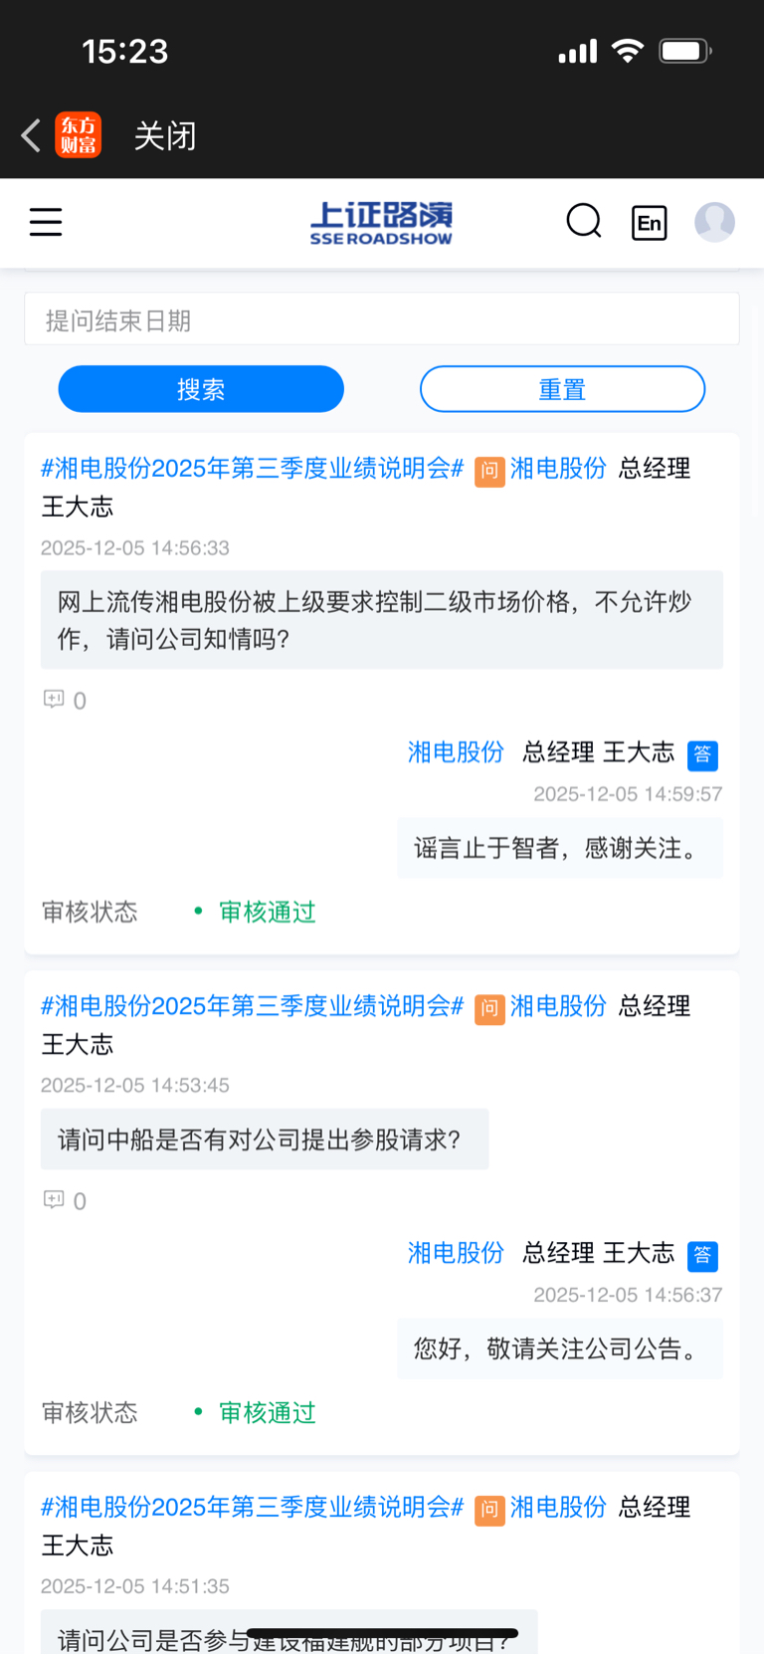Click the 关闭 button
Viewport: 764px width, 1655px height.
[165, 135]
